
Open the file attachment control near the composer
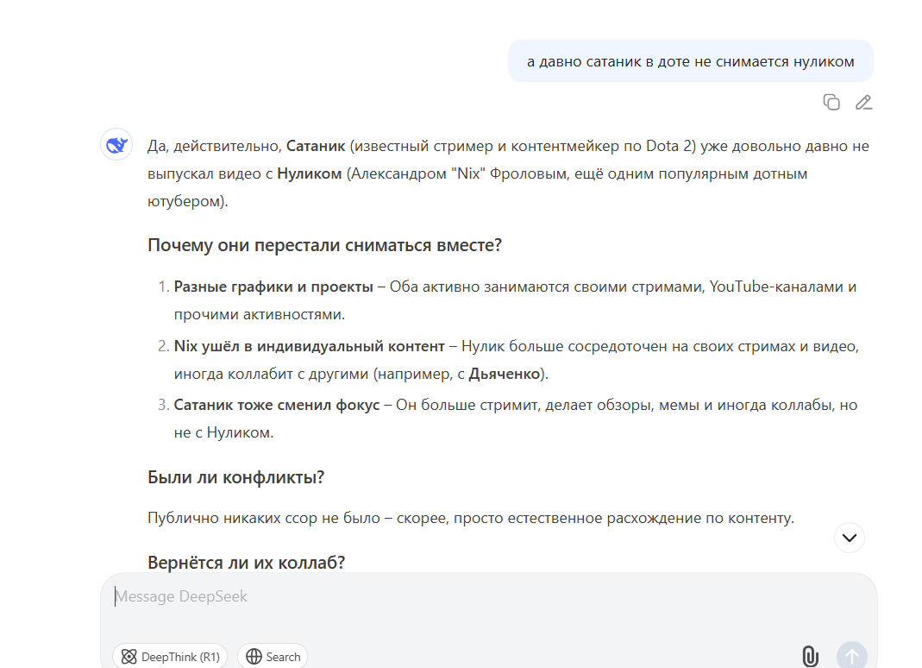pyautogui.click(x=810, y=656)
